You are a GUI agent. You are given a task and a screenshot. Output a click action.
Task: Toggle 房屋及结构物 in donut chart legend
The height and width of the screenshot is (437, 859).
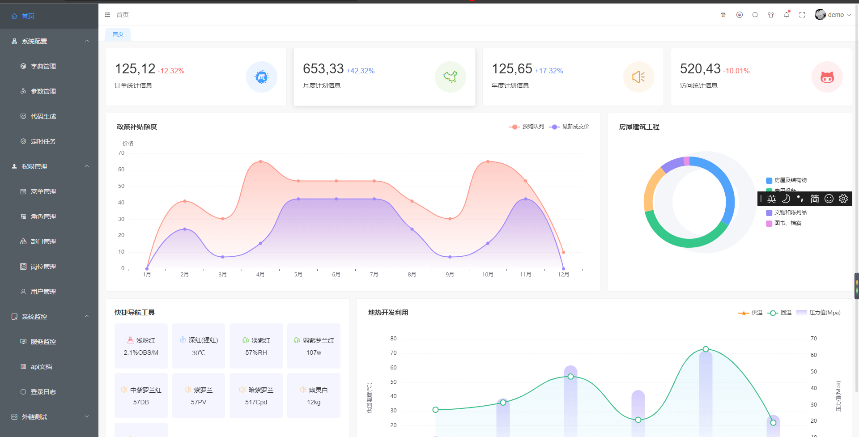point(787,180)
